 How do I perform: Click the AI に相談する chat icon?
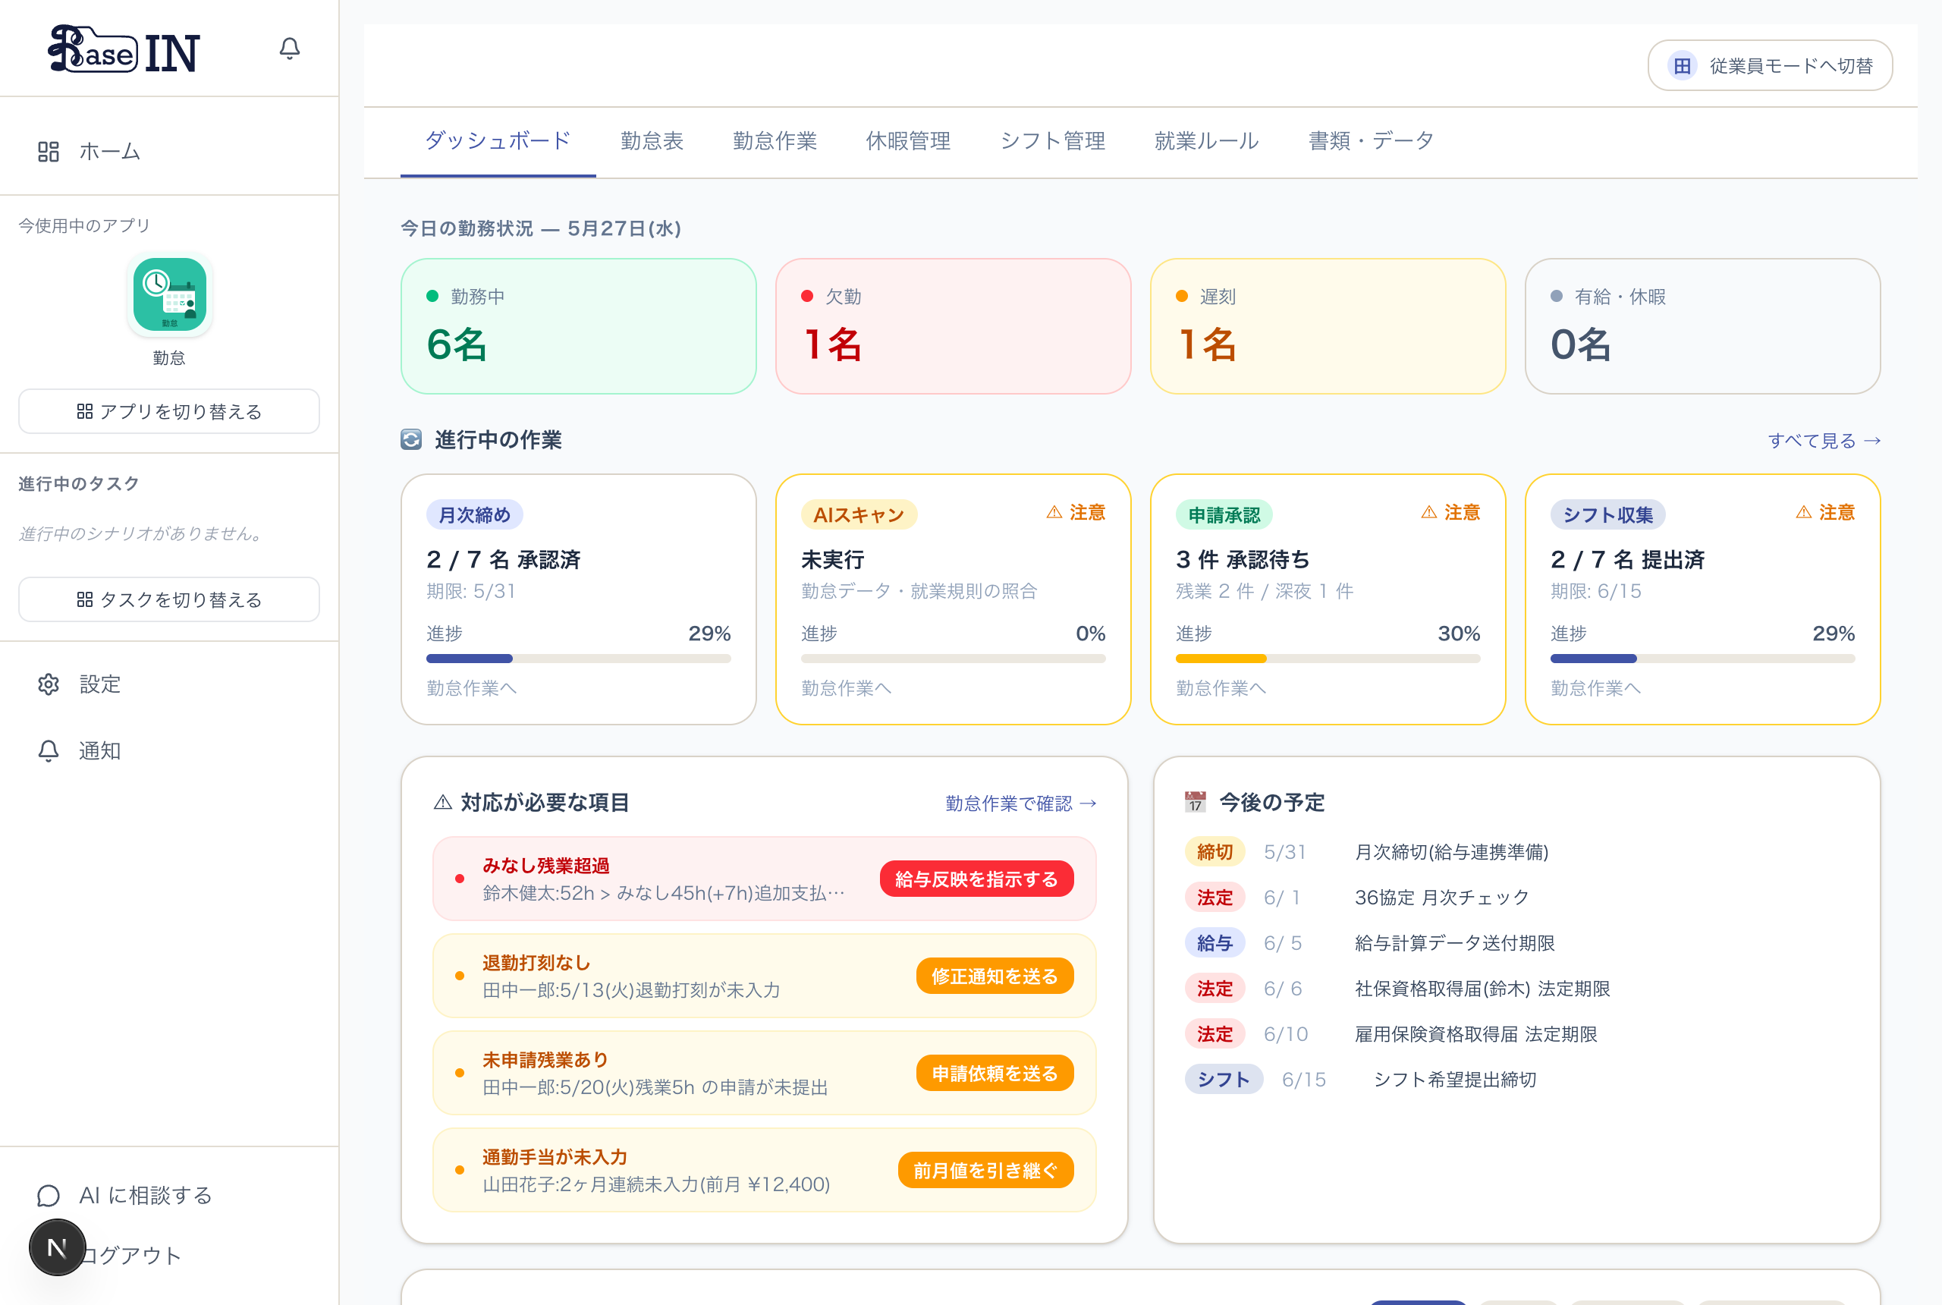[x=49, y=1195]
